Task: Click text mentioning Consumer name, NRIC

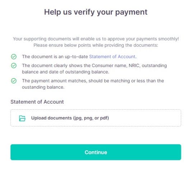Action: point(94,66)
